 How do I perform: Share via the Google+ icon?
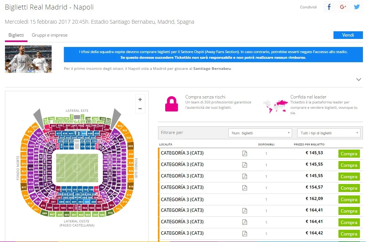(x=343, y=7)
